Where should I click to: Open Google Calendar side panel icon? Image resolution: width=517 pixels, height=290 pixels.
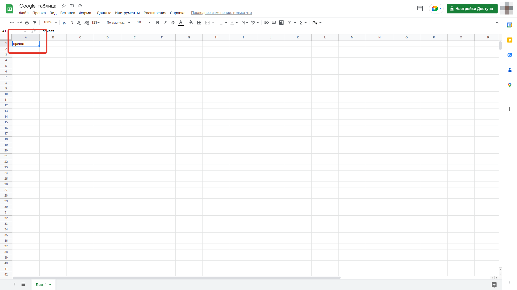509,25
